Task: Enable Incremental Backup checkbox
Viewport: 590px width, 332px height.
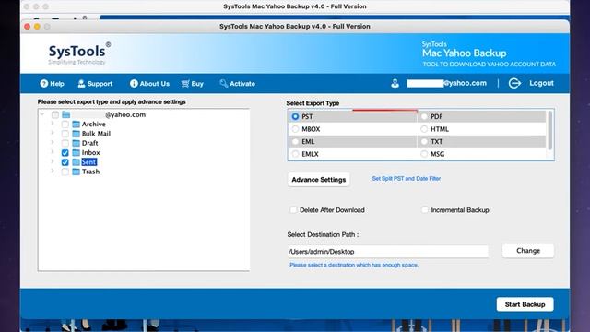Action: [x=424, y=209]
